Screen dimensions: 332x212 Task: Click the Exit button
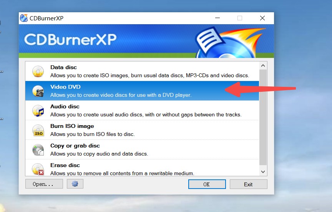[248, 184]
